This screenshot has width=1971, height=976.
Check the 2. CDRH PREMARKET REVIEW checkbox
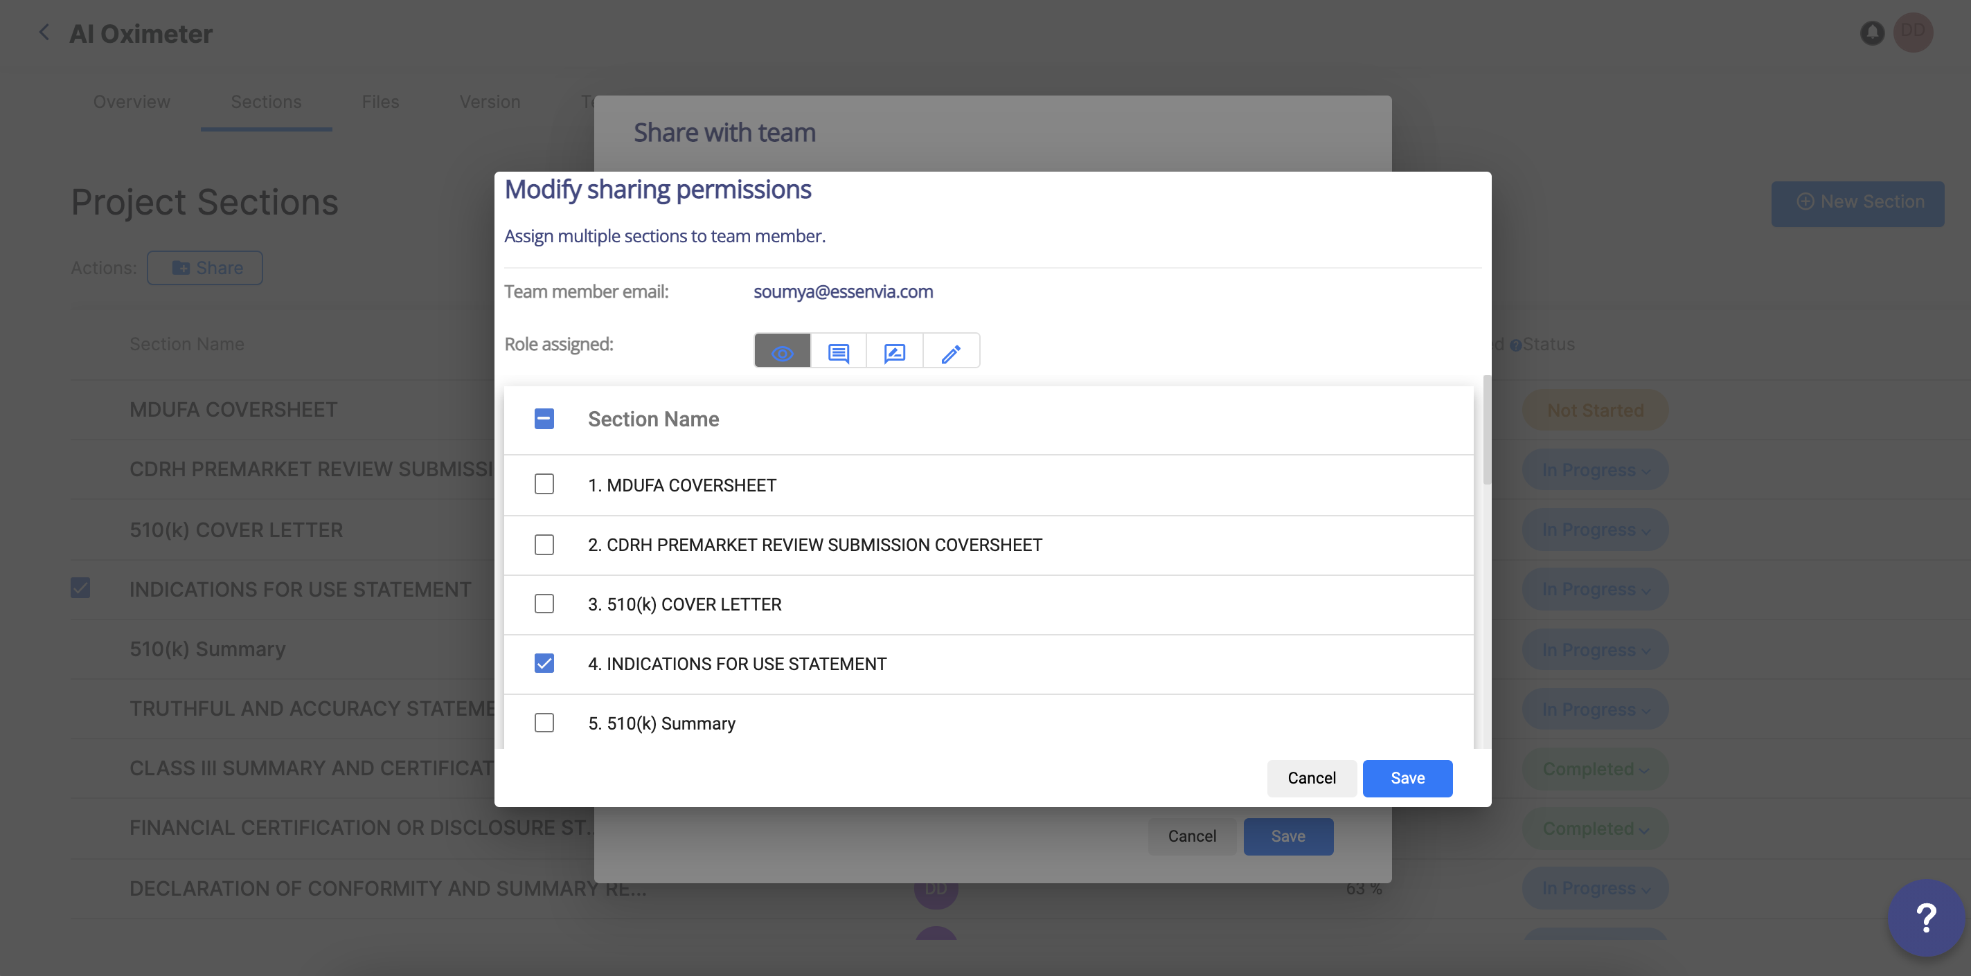pos(544,544)
